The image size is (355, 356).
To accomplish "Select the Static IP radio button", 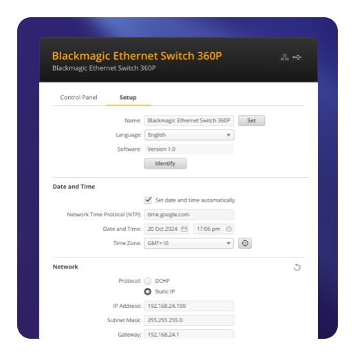I will pos(148,291).
